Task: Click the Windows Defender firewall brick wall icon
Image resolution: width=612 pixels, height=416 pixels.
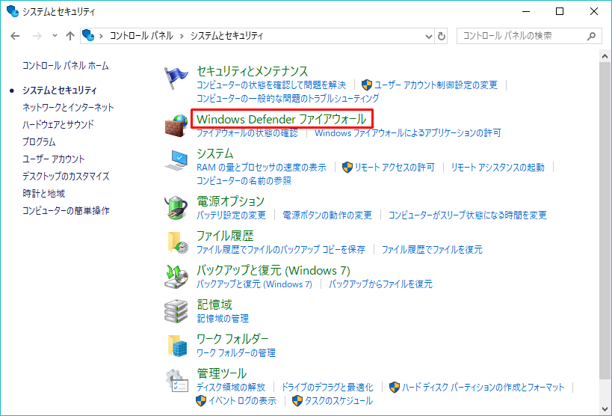Action: [x=176, y=125]
